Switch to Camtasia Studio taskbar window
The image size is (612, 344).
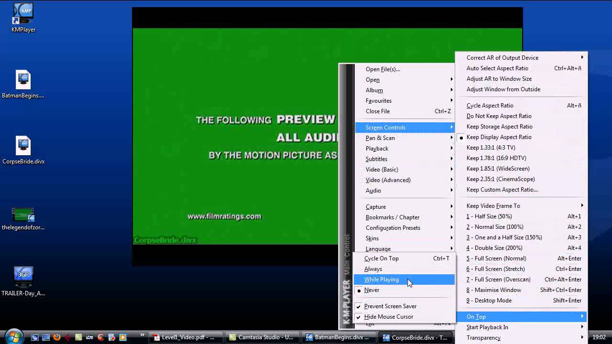262,337
